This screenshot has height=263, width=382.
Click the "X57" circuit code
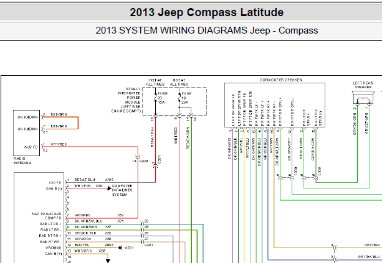tap(108, 227)
